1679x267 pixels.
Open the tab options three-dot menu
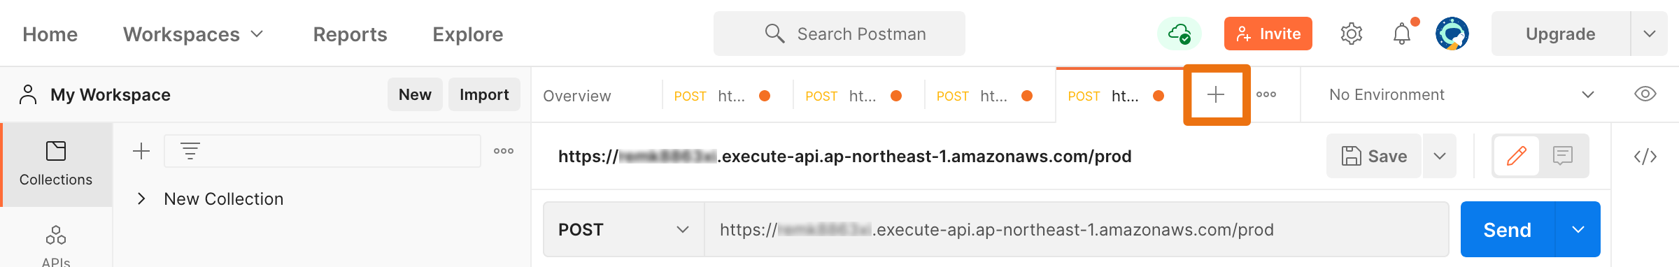[1266, 94]
